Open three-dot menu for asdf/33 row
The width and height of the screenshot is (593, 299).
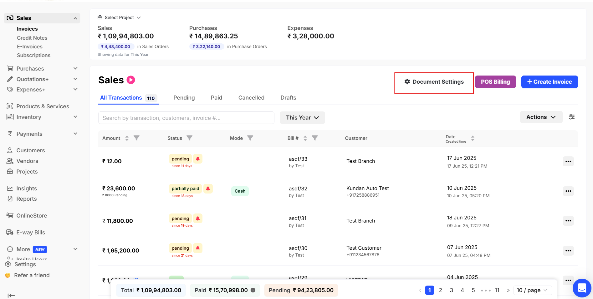click(568, 161)
